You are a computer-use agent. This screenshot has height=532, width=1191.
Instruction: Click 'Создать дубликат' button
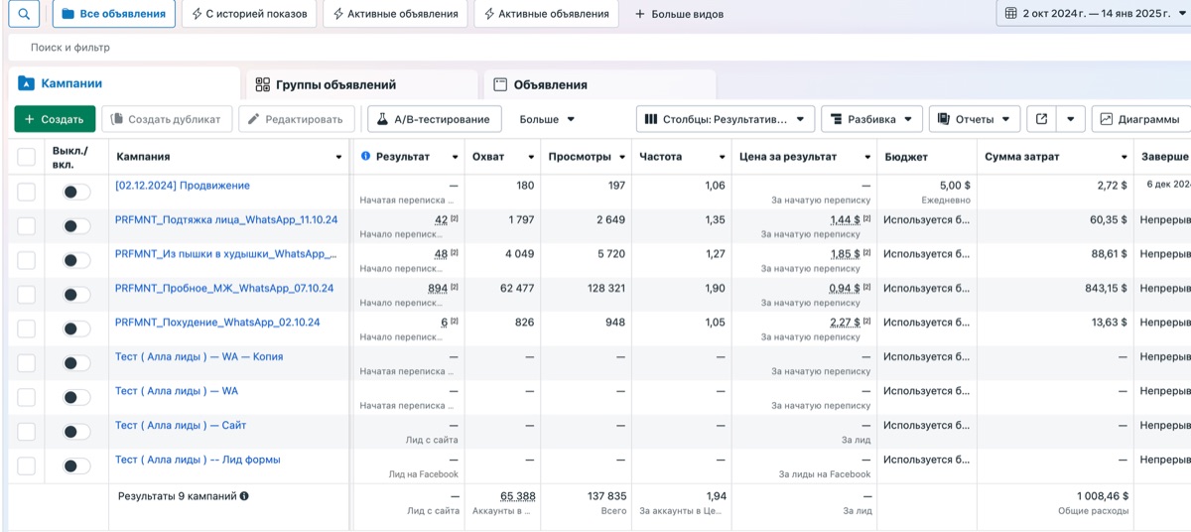(x=167, y=119)
